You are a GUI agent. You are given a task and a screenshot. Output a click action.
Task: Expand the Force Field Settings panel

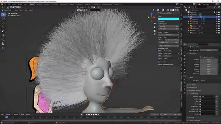194,90
